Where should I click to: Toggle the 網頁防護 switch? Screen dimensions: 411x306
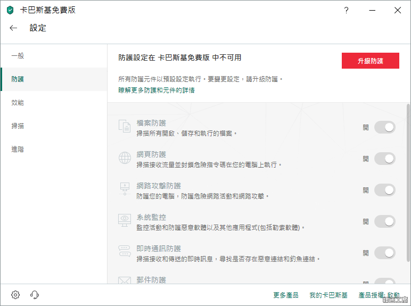[385, 159]
